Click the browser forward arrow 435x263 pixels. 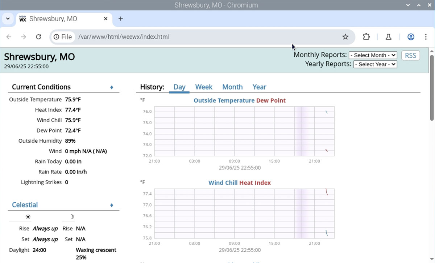point(24,37)
